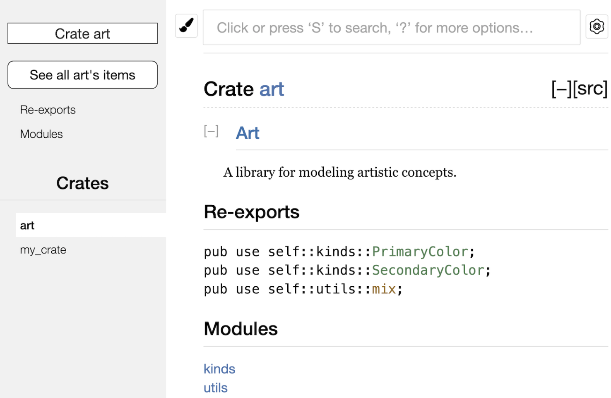The width and height of the screenshot is (611, 398).
Task: Select my_crate in the Crates list
Action: pyautogui.click(x=43, y=250)
